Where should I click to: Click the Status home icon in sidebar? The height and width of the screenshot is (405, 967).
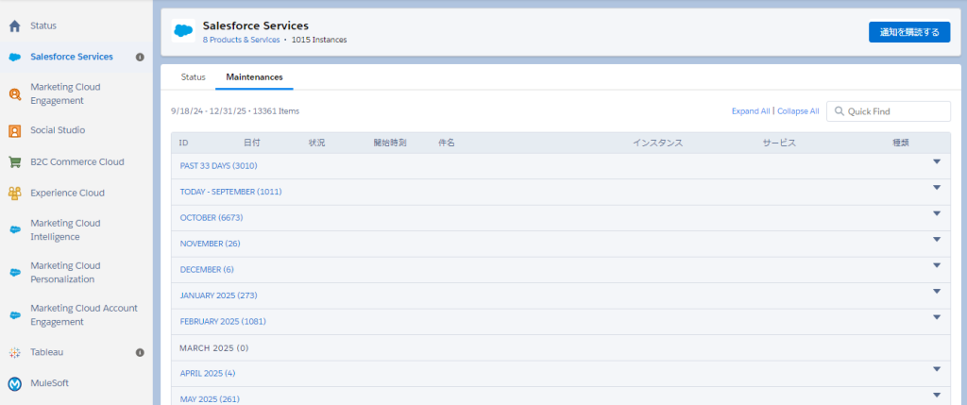point(15,25)
